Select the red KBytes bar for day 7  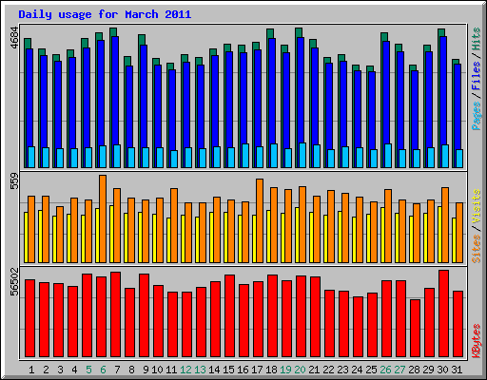(x=115, y=314)
